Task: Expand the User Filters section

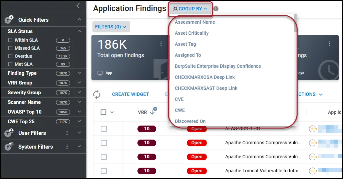Action: pos(79,133)
